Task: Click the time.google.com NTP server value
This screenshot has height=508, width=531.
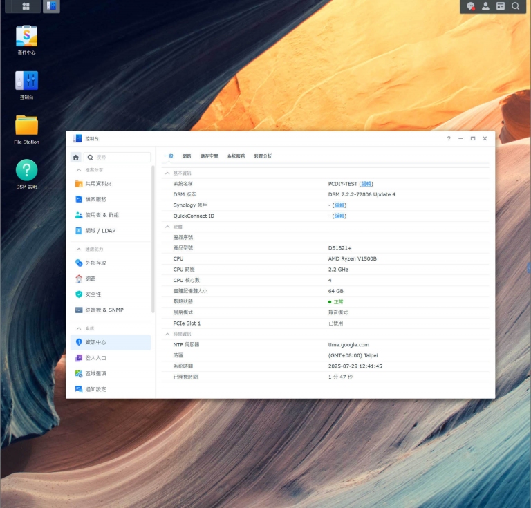Action: [348, 344]
